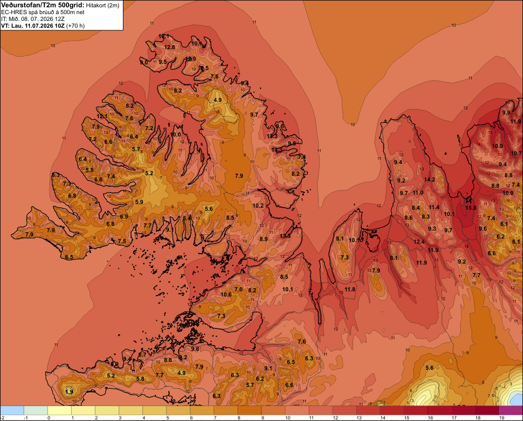Click the legend swatch between 14 and 15
The width and height of the screenshot is (523, 421).
click(x=392, y=410)
